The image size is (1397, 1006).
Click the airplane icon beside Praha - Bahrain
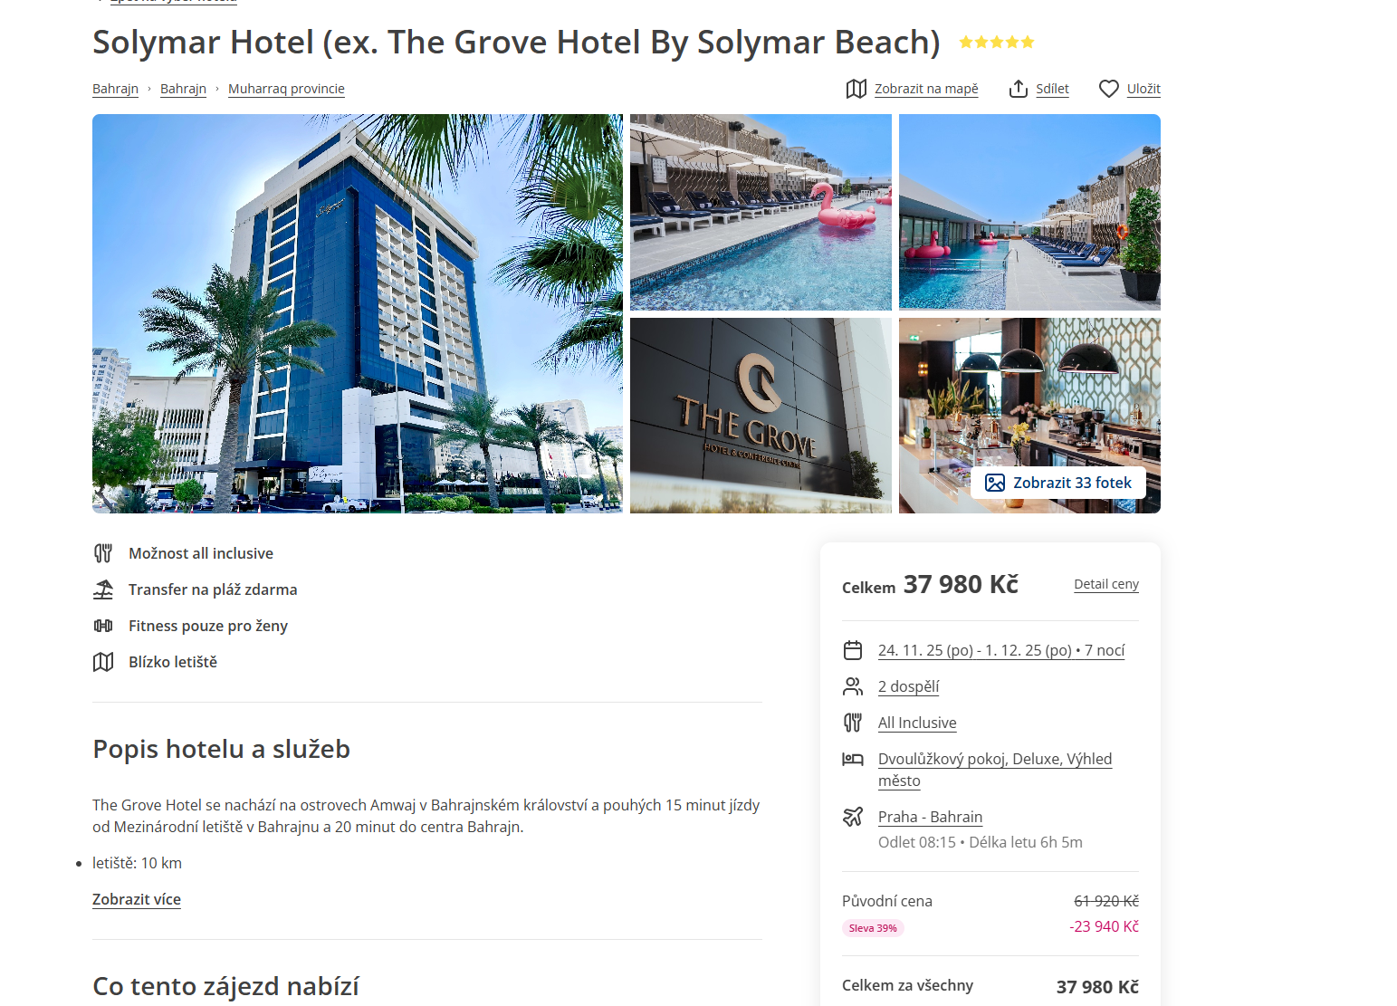pyautogui.click(x=853, y=817)
